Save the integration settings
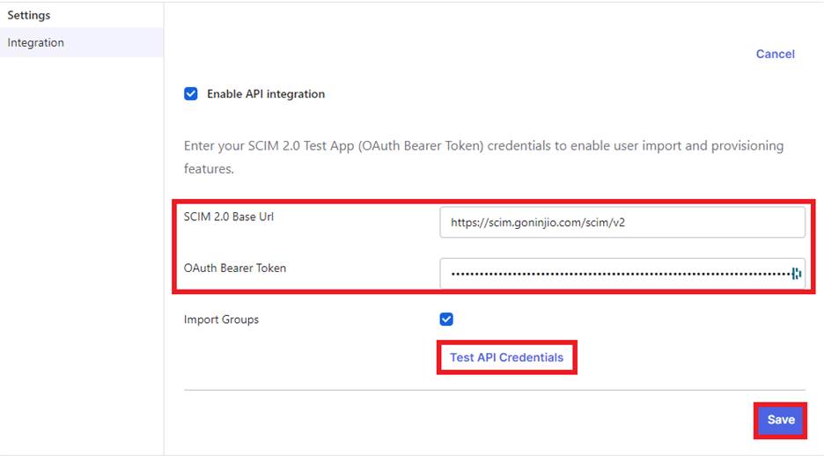This screenshot has height=456, width=824. tap(780, 420)
